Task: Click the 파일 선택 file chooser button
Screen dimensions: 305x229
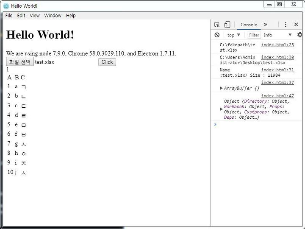Action: [19, 62]
